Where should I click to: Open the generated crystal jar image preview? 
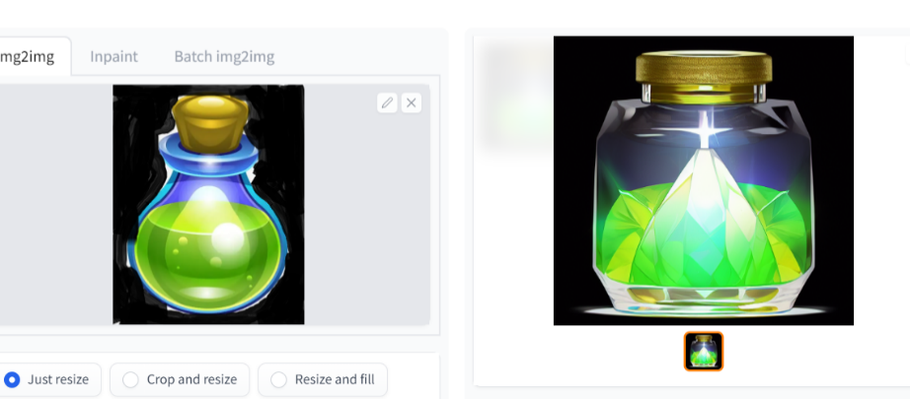704,180
